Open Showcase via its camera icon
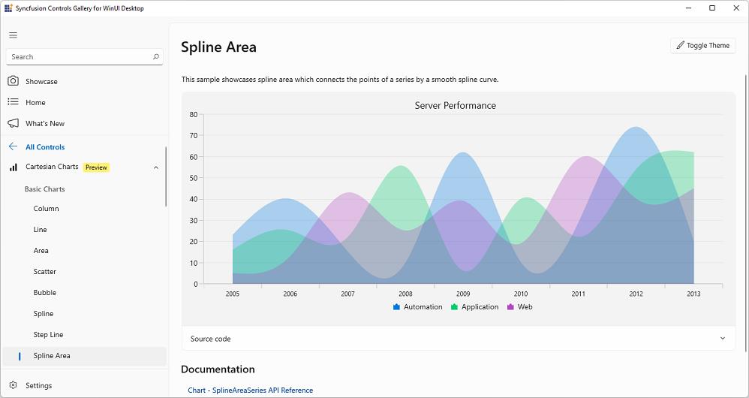 pos(13,81)
